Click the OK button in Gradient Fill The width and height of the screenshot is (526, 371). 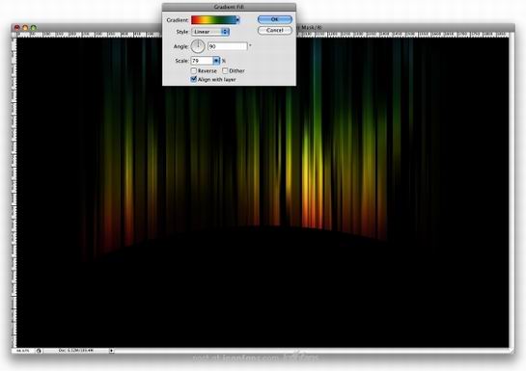click(x=275, y=19)
